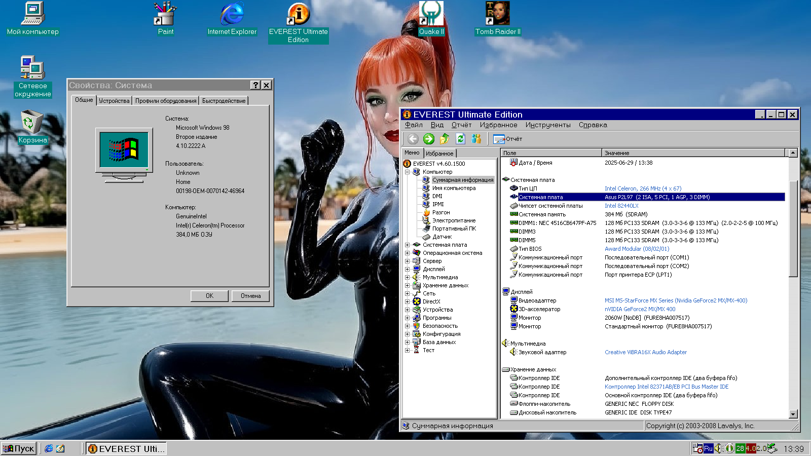Switch to the Избранное tab in left panel

439,154
